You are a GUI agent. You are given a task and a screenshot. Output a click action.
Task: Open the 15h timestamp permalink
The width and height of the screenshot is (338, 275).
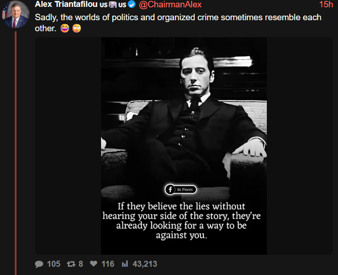click(x=326, y=5)
